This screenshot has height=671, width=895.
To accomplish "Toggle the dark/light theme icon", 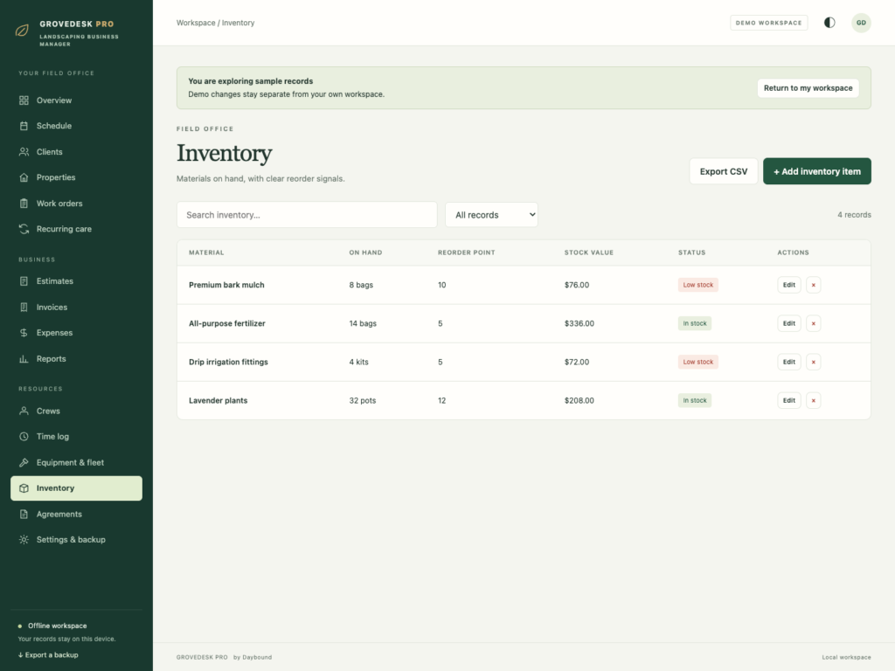I will tap(829, 23).
